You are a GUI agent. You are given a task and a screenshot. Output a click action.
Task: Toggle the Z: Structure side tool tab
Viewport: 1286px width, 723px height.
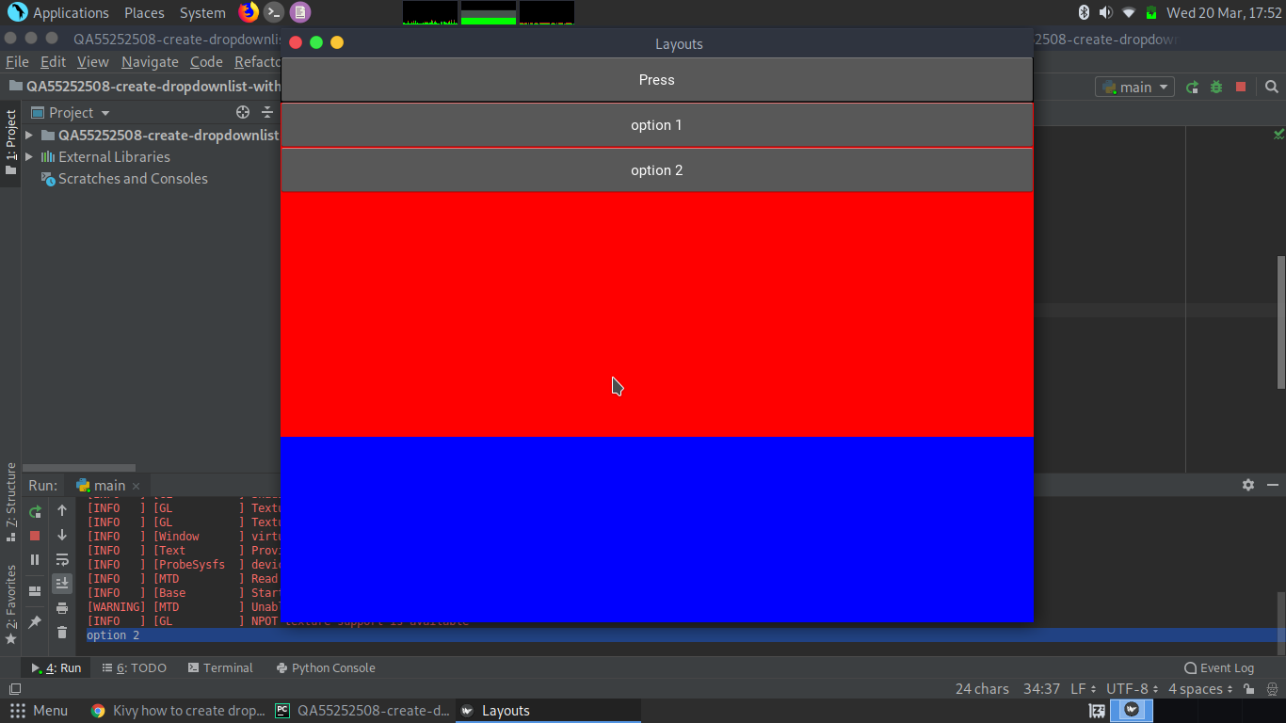[x=10, y=502]
